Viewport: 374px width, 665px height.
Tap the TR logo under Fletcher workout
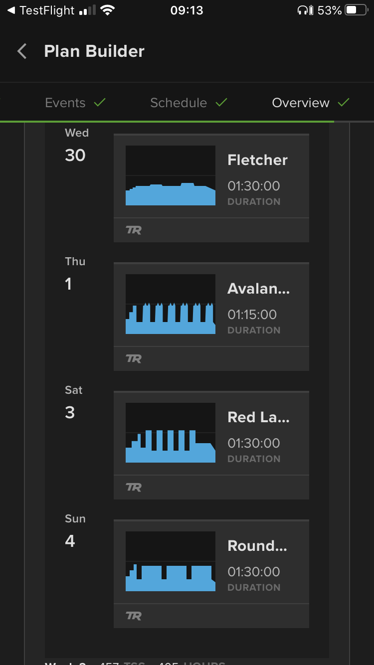click(134, 230)
